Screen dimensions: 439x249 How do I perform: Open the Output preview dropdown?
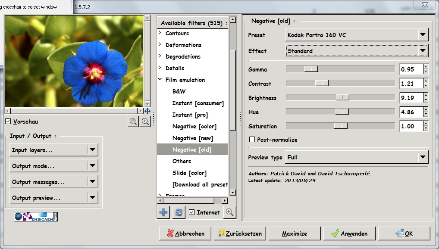click(54, 198)
